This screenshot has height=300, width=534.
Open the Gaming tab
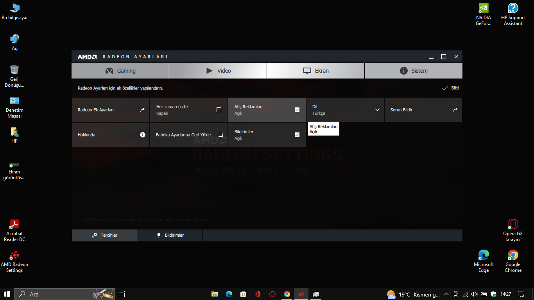pos(120,71)
